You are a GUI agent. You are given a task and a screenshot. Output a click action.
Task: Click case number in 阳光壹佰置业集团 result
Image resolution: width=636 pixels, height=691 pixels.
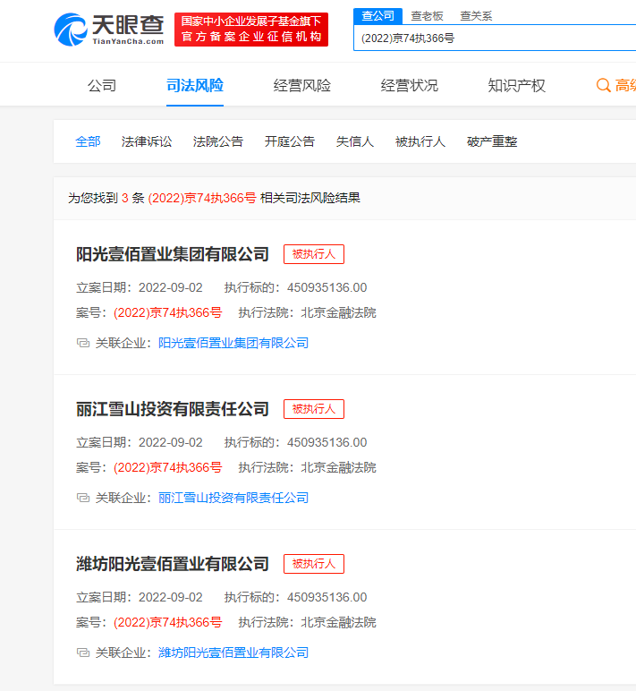tap(168, 313)
